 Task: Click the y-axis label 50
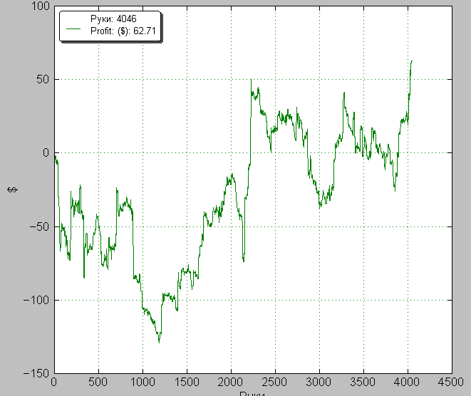[x=43, y=80]
